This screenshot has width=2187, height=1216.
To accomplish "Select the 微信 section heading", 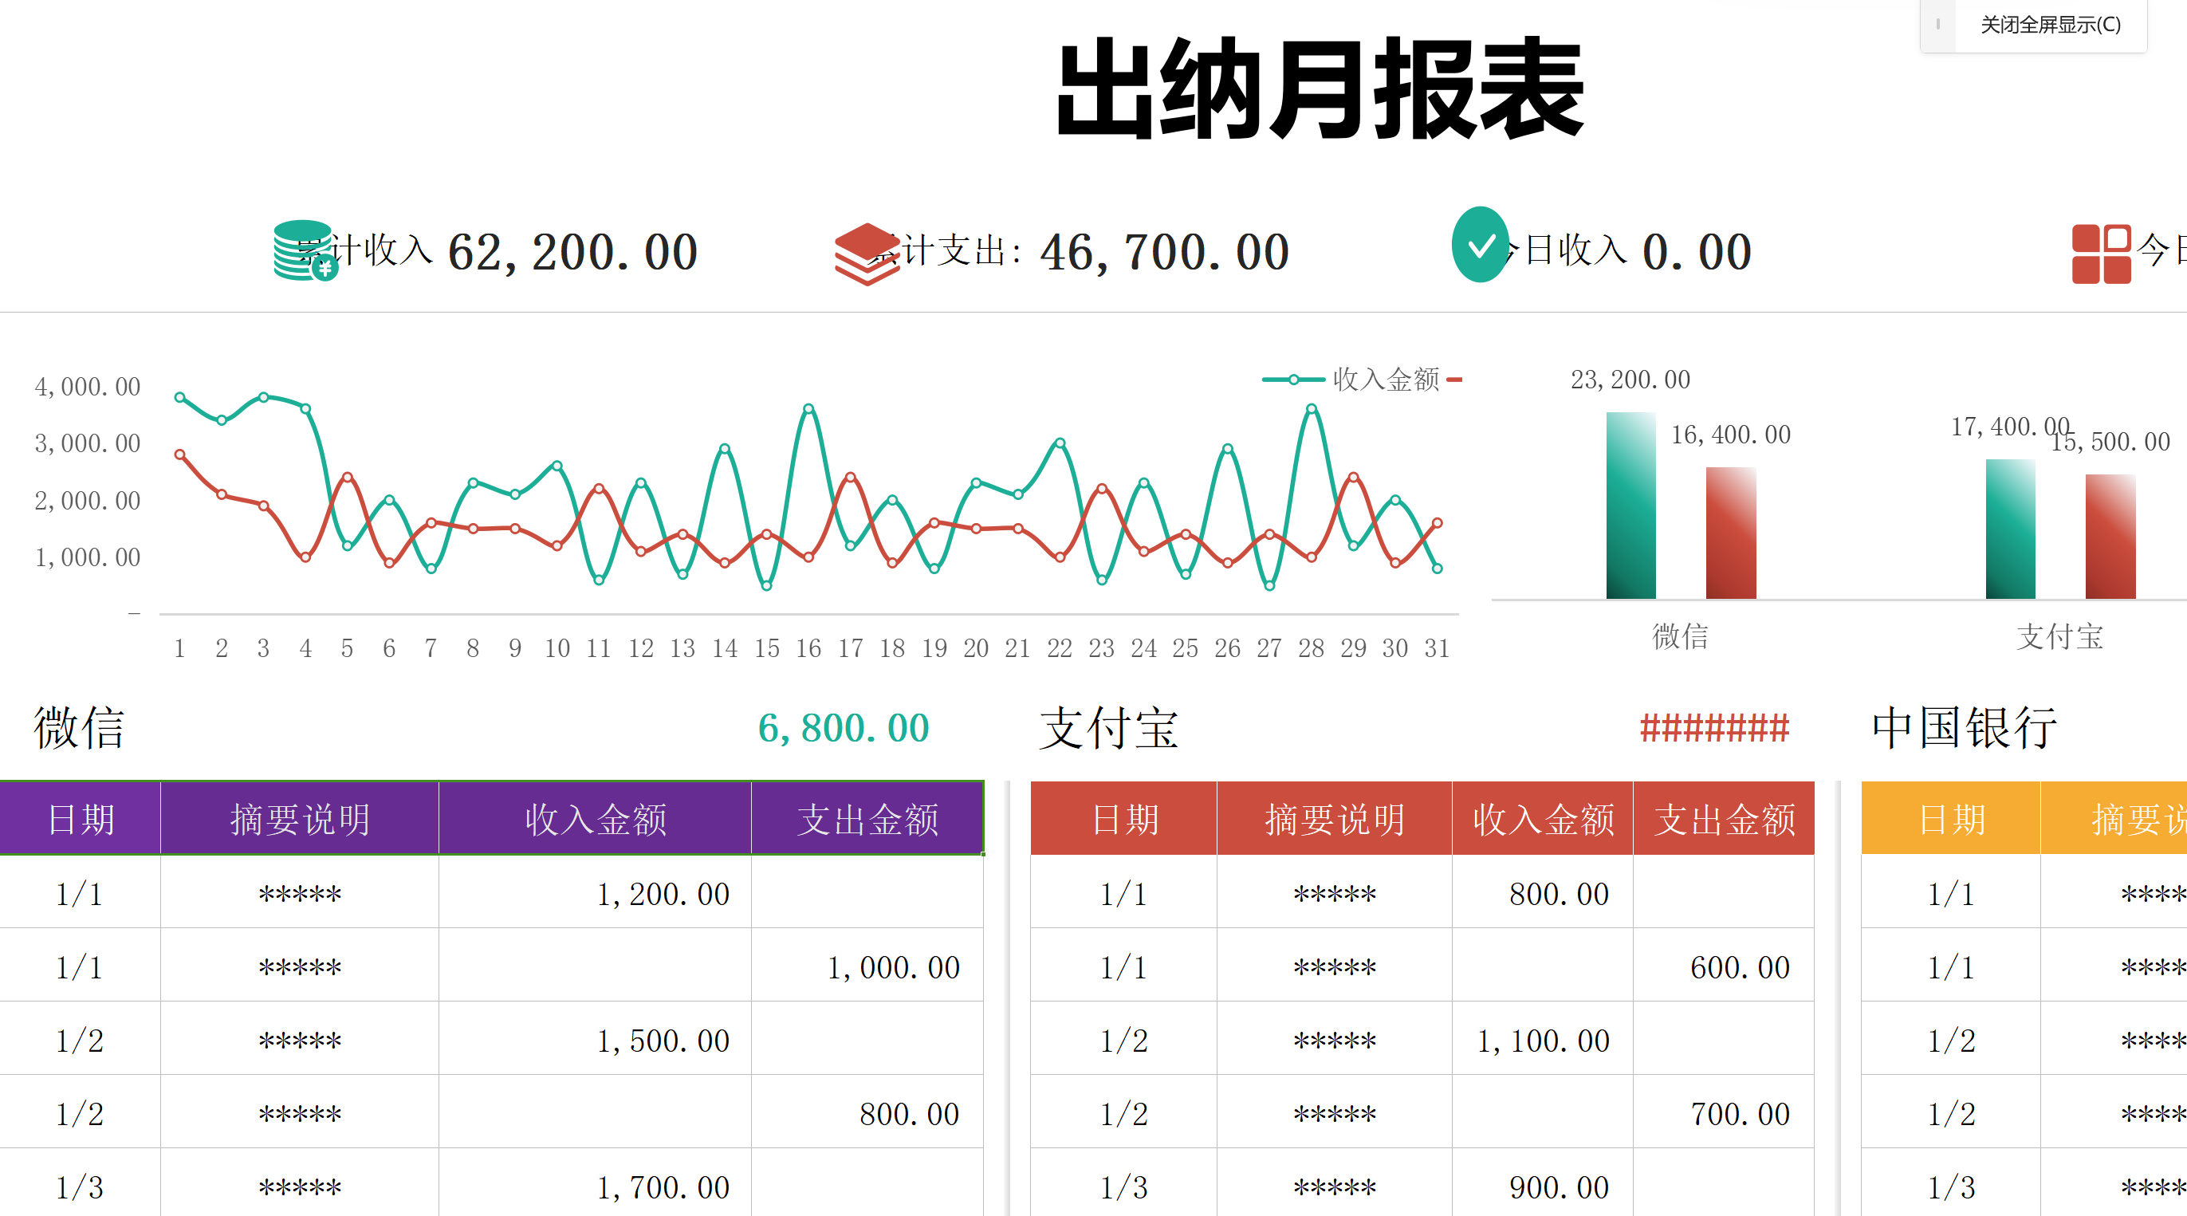I will 79,728.
